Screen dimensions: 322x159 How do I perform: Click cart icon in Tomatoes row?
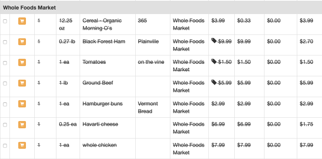22,62
